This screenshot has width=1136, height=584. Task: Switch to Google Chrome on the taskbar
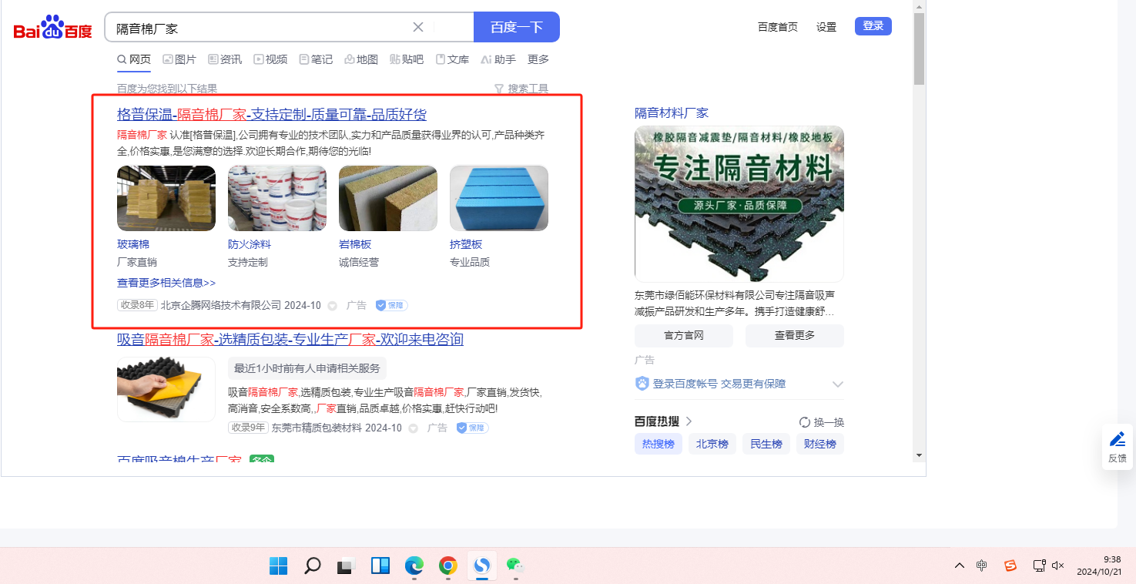[448, 566]
